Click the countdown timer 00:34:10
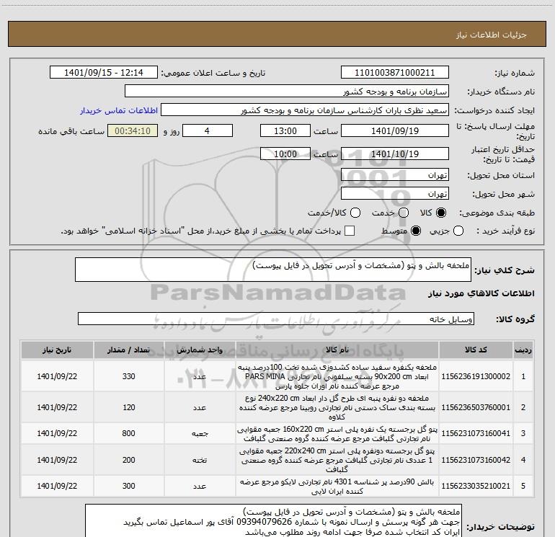555x537 pixels. (133, 130)
